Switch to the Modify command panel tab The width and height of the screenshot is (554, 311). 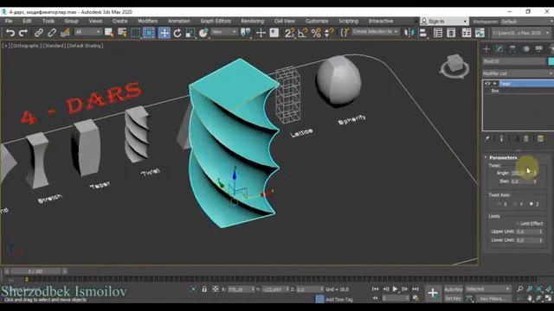point(499,49)
